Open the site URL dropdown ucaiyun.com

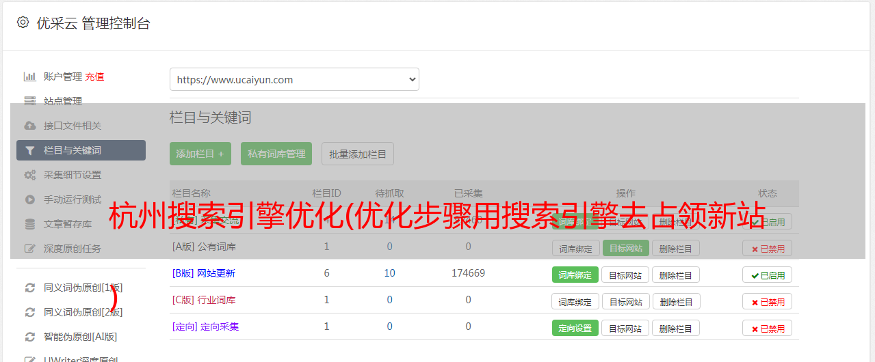tap(294, 79)
